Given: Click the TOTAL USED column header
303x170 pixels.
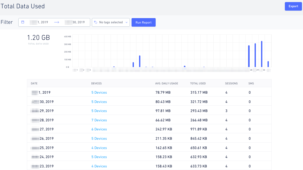Looking at the screenshot, I should [x=198, y=84].
